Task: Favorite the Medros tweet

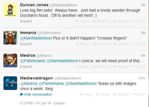Action: pyautogui.click(x=121, y=67)
